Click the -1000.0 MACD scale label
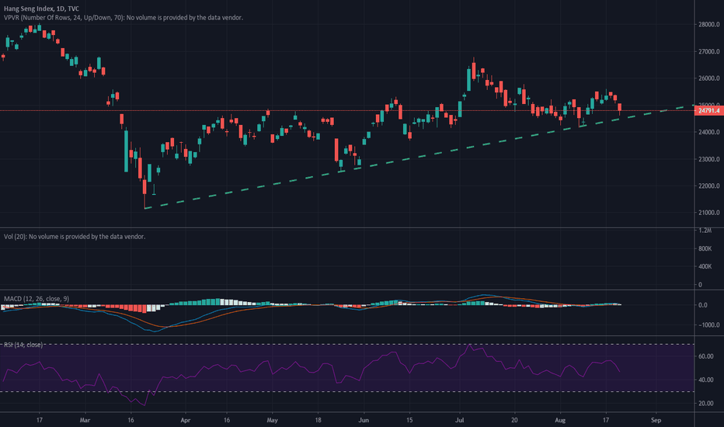This screenshot has height=427, width=724. click(708, 325)
